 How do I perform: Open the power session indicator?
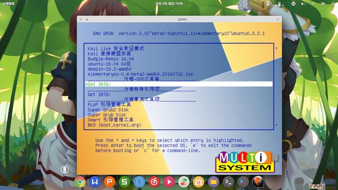coord(333,4)
